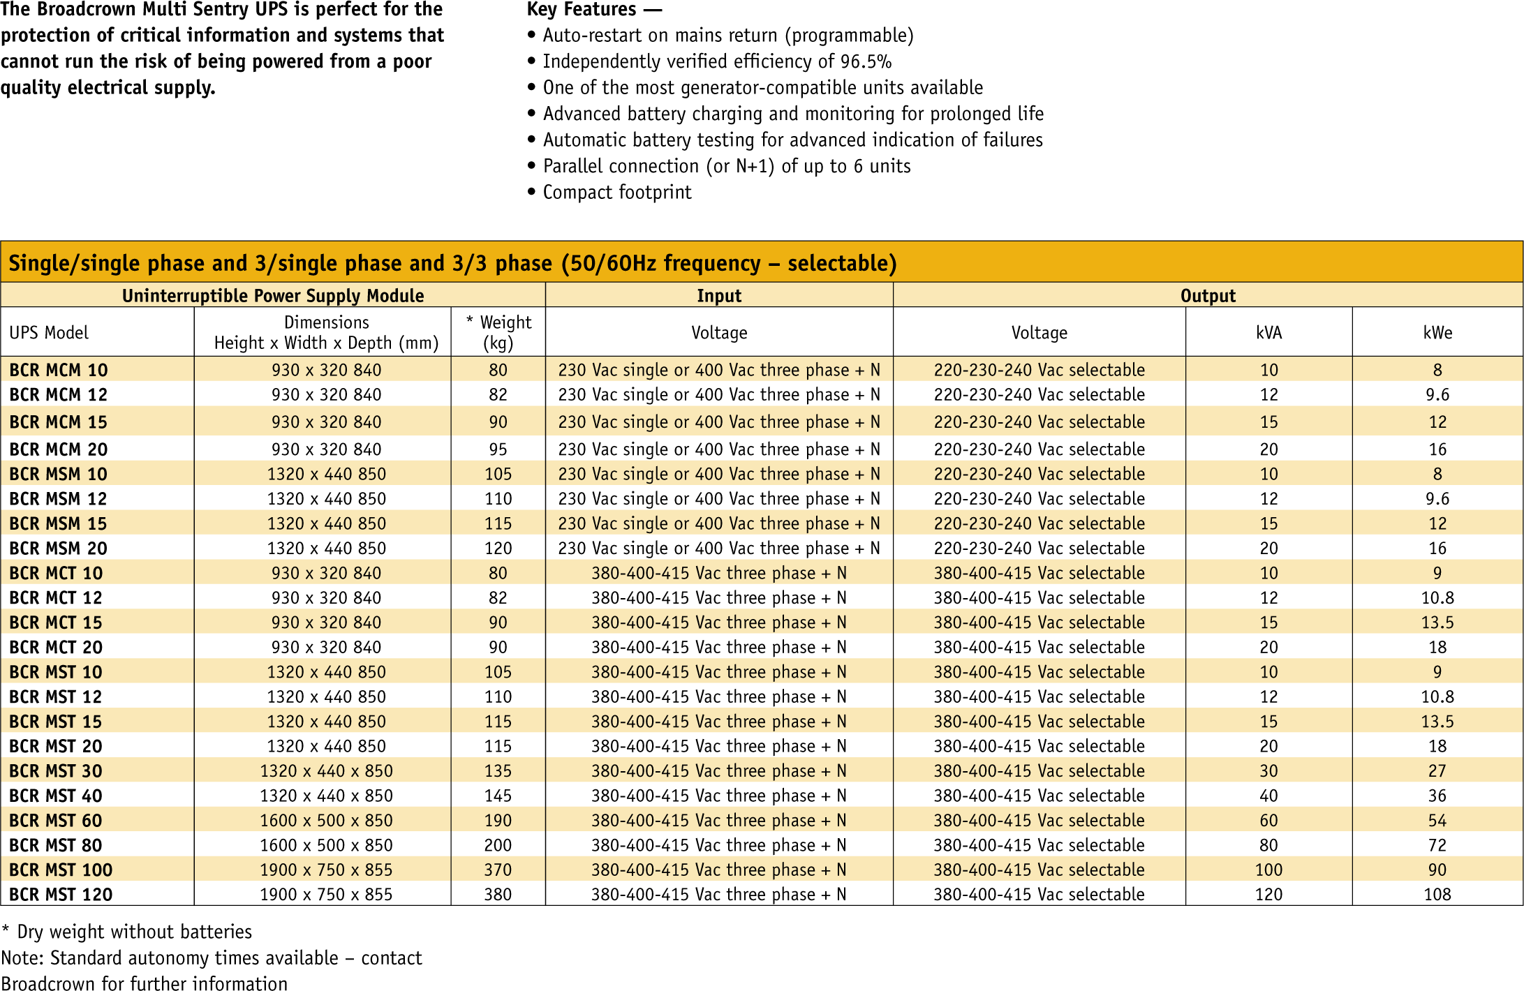
Task: Select the Key Features heading
Action: pos(594,10)
